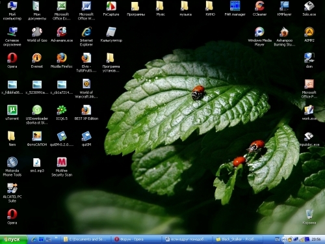Switch to если вдруг понадоб... taskbar window
The image size is (325, 244).
187,239
